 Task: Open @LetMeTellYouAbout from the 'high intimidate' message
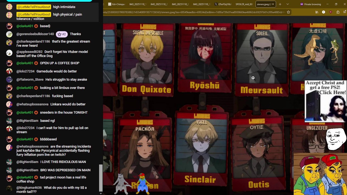pos(34,7)
